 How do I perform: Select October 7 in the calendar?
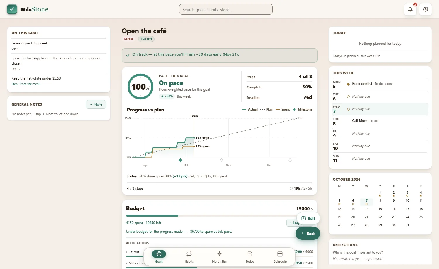coord(366,202)
